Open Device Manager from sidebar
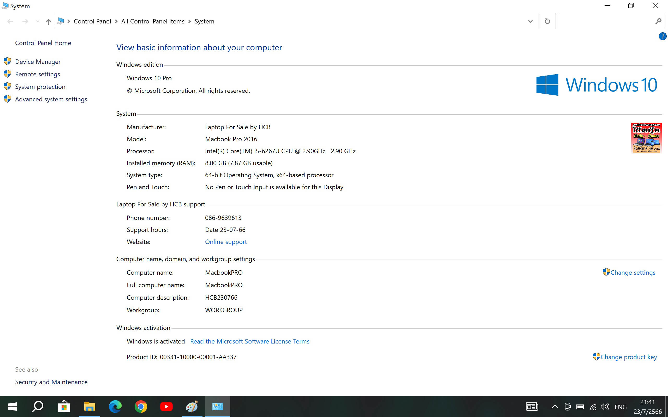668x417 pixels. click(x=38, y=62)
